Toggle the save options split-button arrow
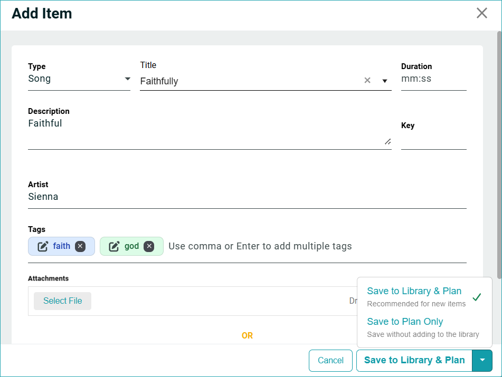The image size is (502, 377). (x=482, y=361)
